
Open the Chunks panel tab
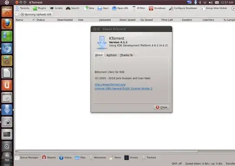coord(131,157)
